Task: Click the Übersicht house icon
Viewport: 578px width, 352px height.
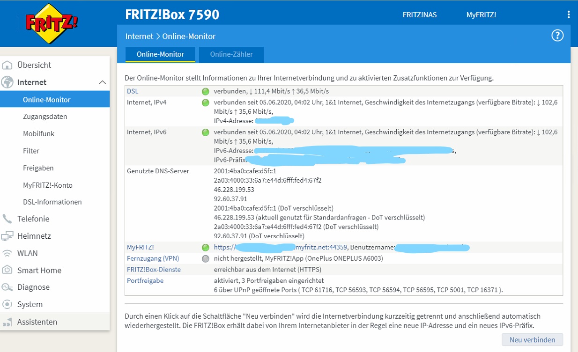Action: (x=7, y=65)
